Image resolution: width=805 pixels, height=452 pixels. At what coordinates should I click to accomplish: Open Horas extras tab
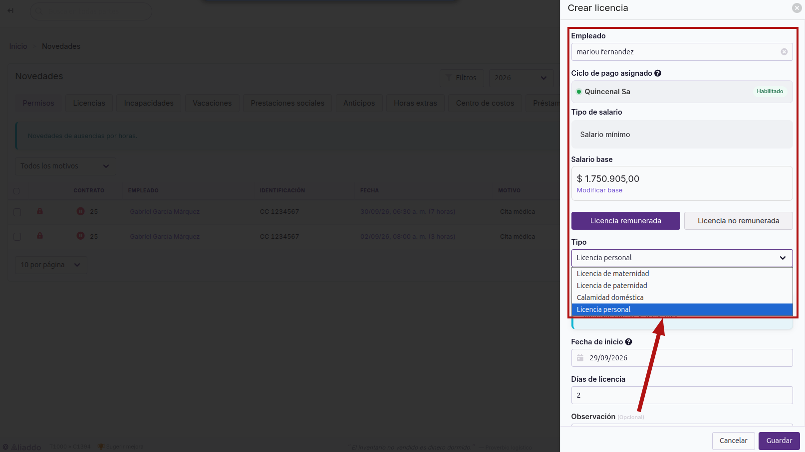pyautogui.click(x=415, y=103)
